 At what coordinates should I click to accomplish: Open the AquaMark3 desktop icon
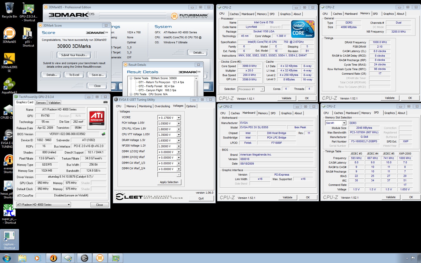(x=9, y=86)
